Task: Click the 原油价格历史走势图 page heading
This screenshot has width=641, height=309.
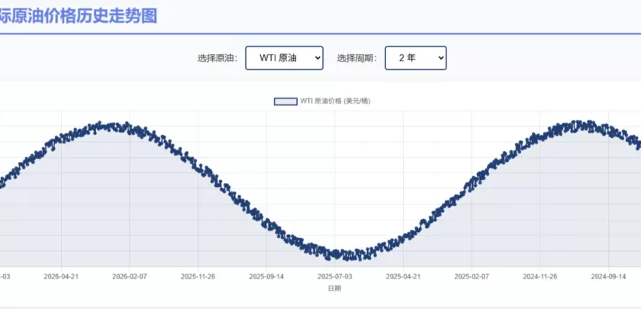Action: 79,16
